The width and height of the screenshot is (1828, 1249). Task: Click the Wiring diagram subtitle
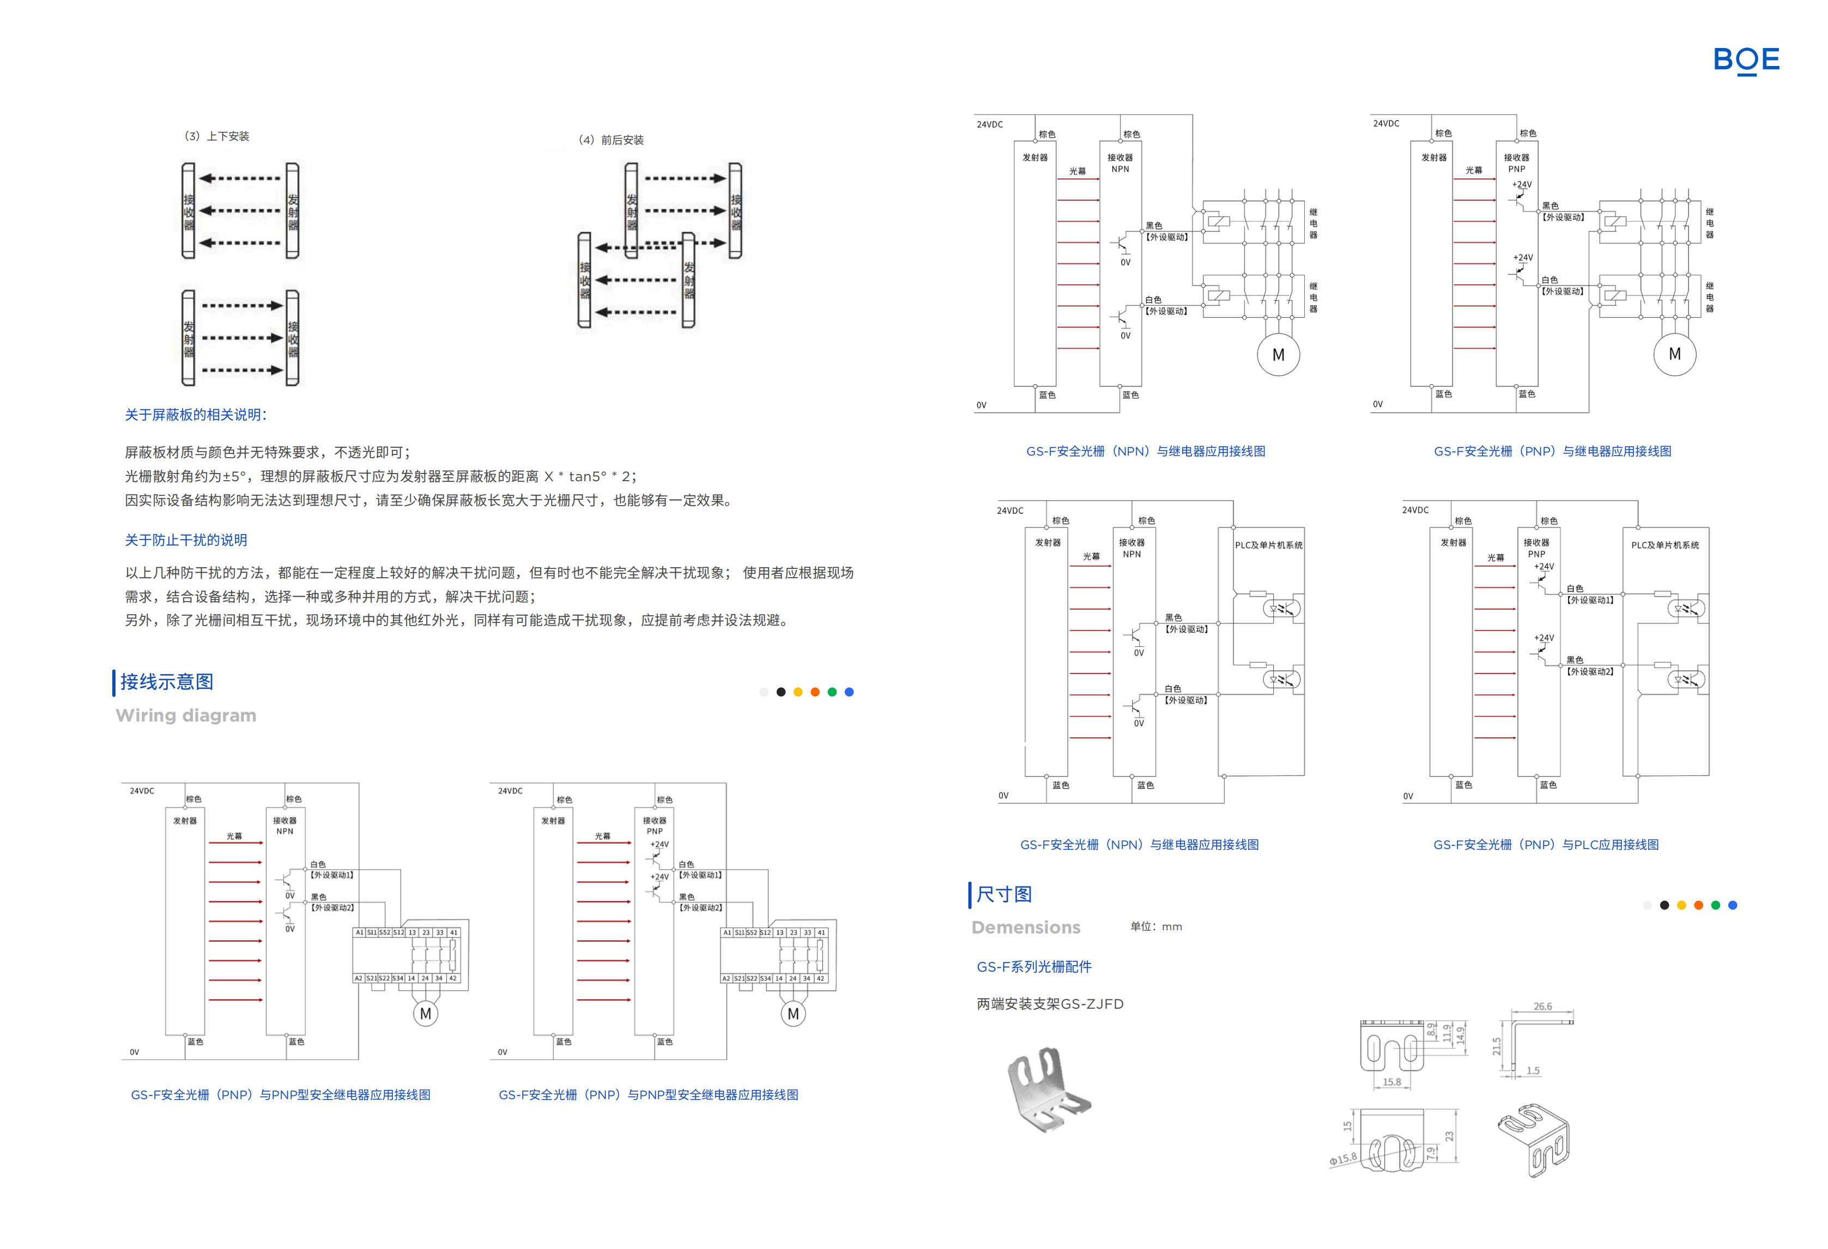pos(186,716)
